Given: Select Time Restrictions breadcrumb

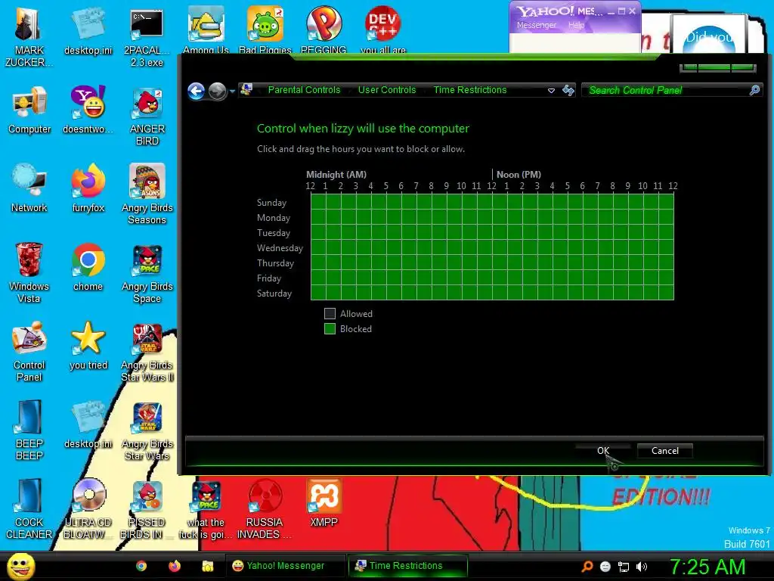Looking at the screenshot, I should (x=470, y=90).
